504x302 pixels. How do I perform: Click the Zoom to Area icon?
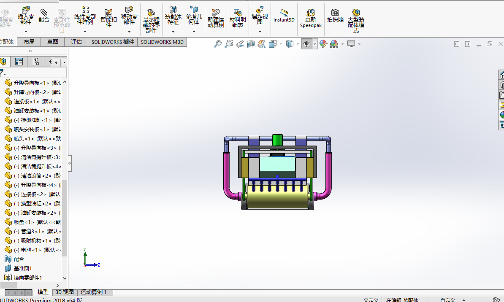pos(228,44)
